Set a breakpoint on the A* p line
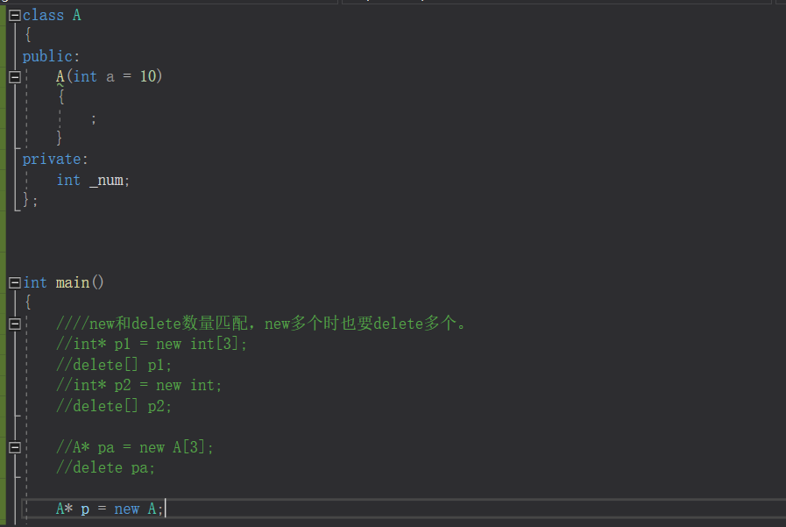This screenshot has width=786, height=527. [x=7, y=508]
